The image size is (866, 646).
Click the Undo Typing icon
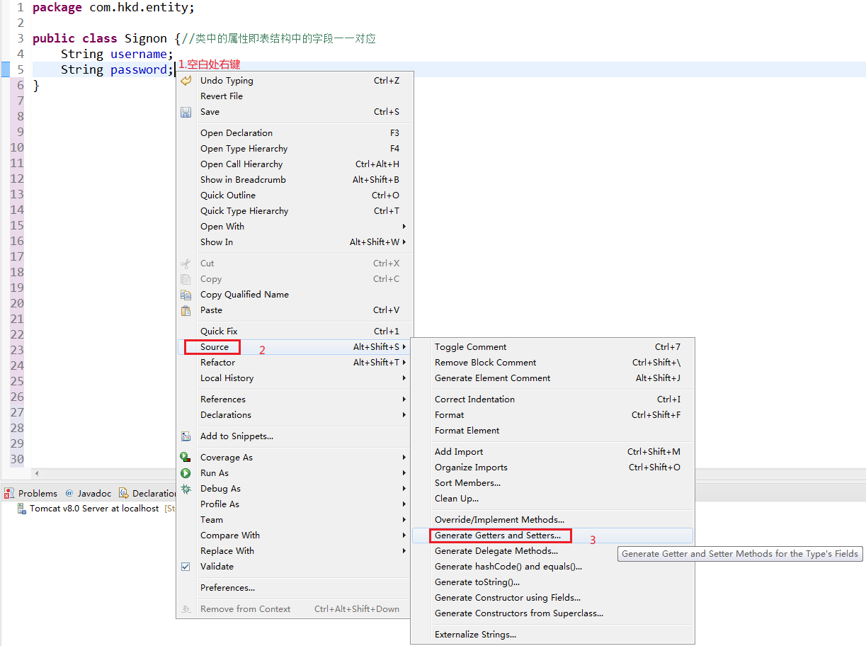[186, 80]
